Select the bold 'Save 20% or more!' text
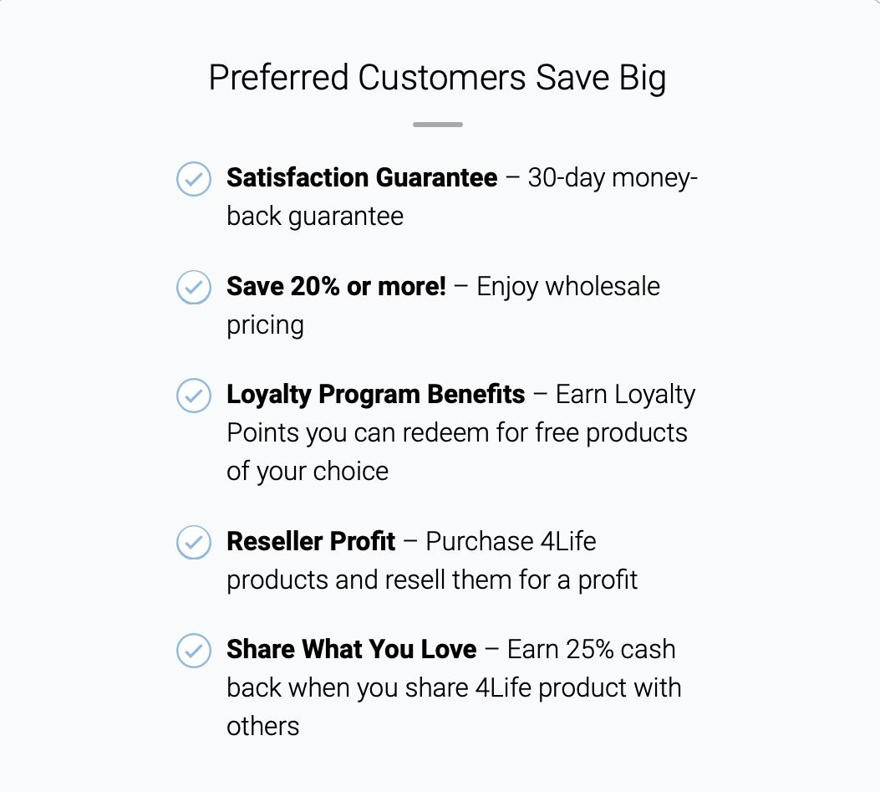This screenshot has height=792, width=880. (336, 286)
